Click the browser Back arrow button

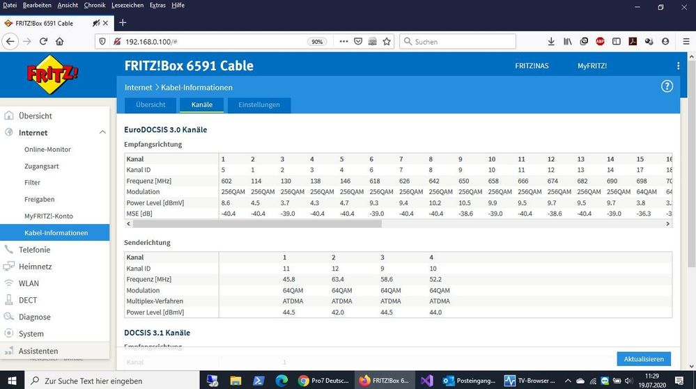point(10,41)
